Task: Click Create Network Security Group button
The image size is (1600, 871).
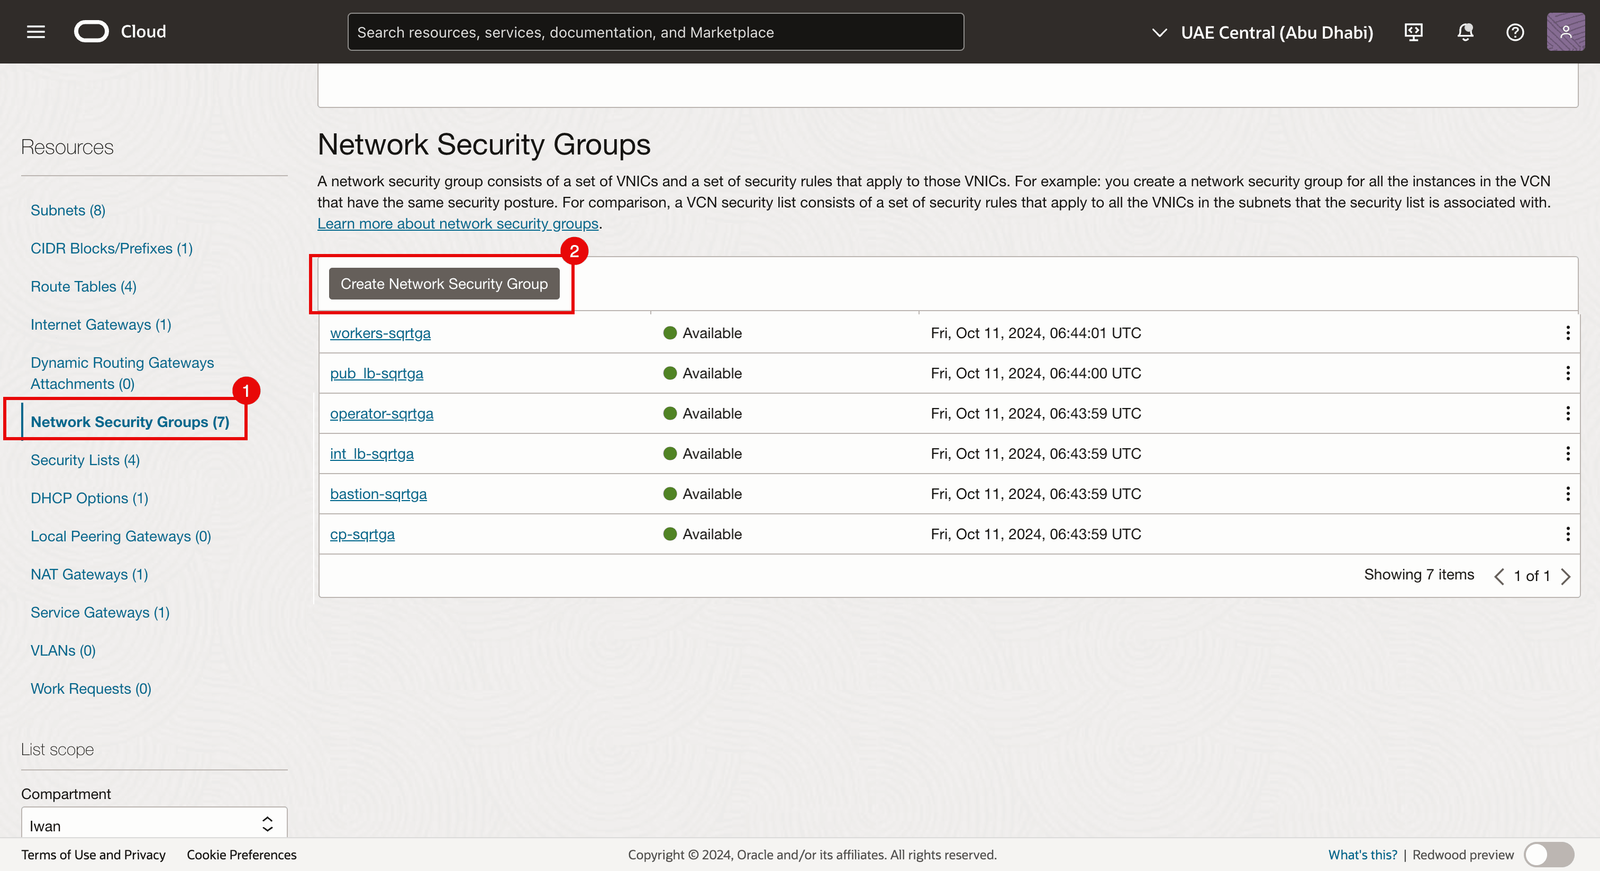Action: point(443,284)
